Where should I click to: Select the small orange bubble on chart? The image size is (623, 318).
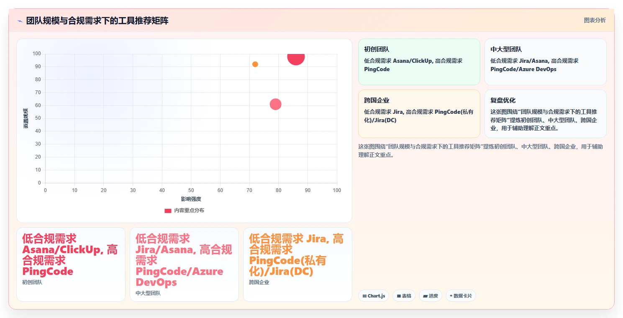[255, 64]
